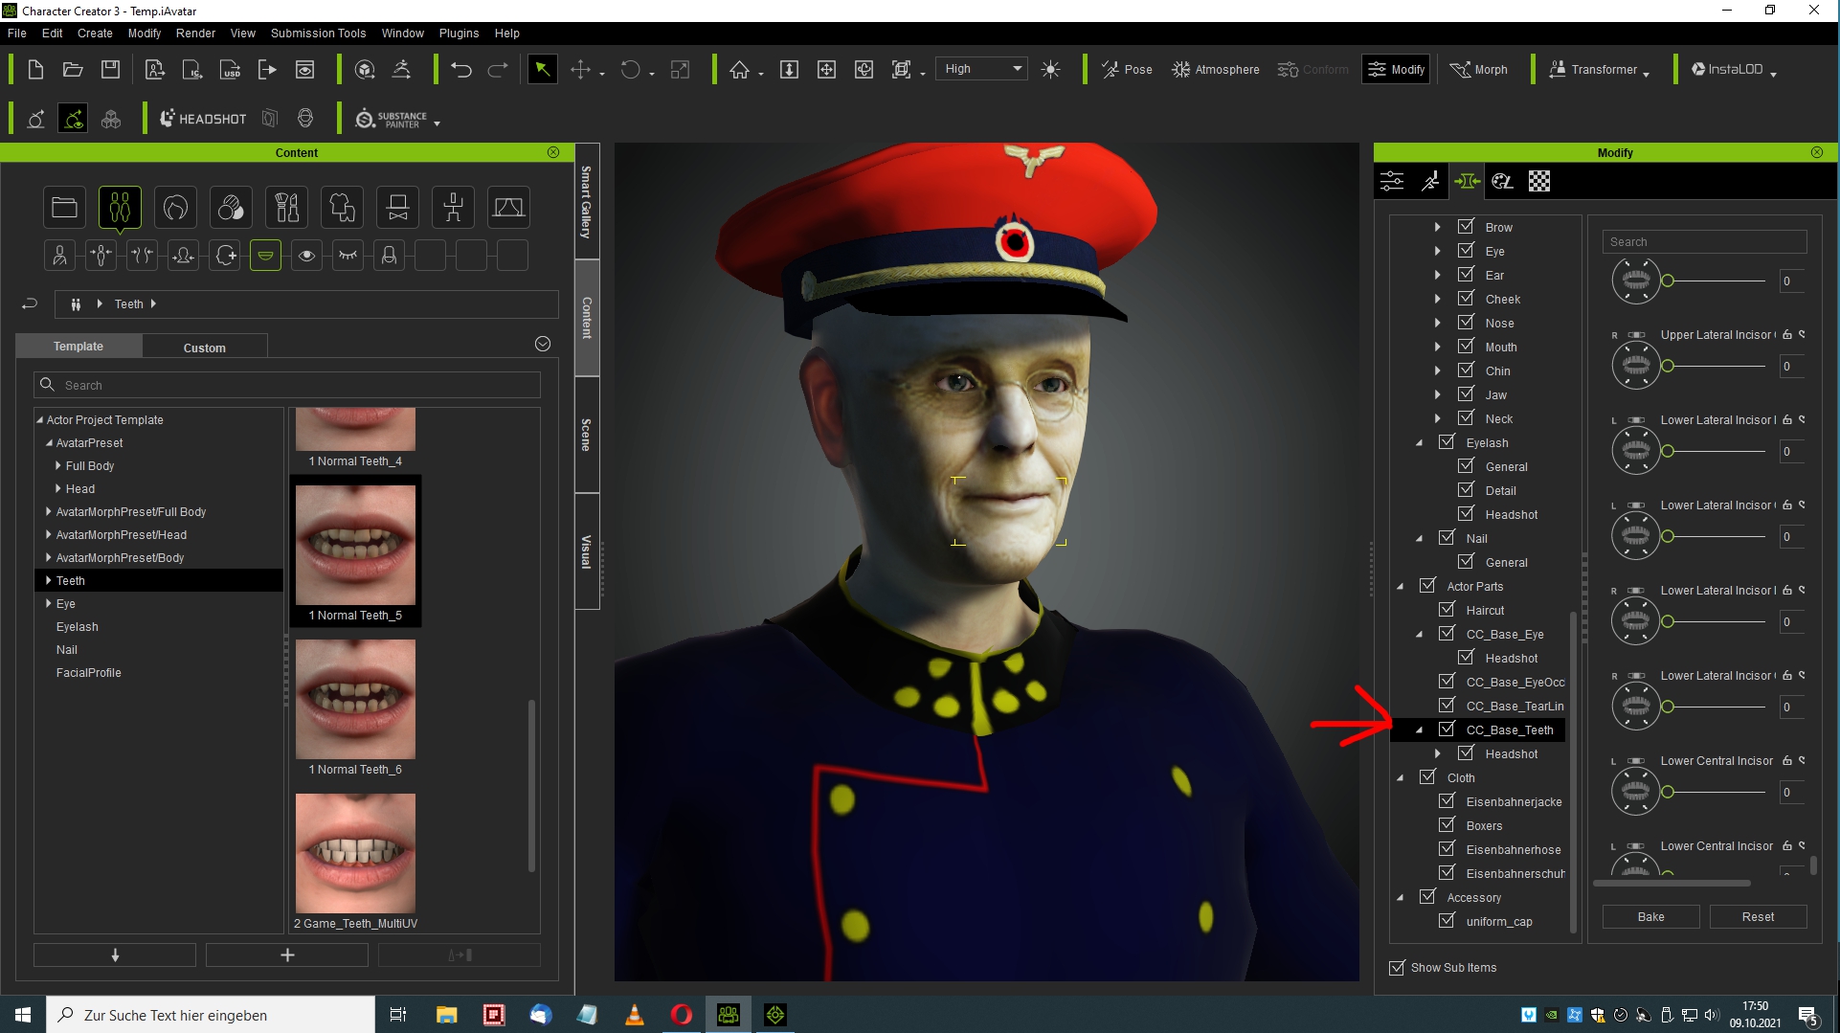Screen dimensions: 1840x1033
Task: Open the Scene side tab
Action: point(586,435)
